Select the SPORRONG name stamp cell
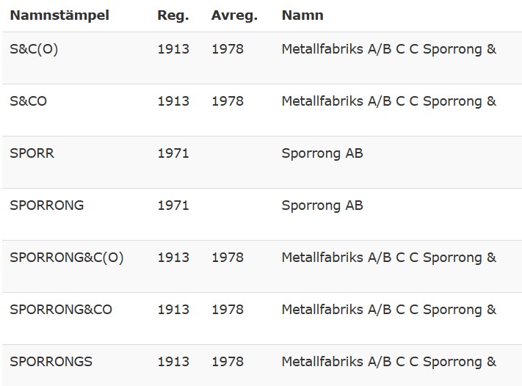This screenshot has height=386, width=522. point(47,205)
